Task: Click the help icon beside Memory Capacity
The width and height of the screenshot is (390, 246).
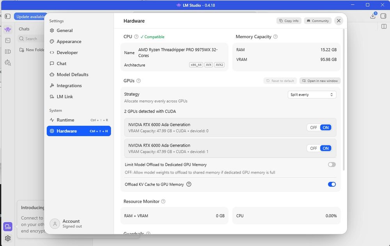Action: pyautogui.click(x=275, y=37)
